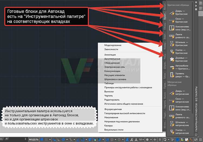Choose Уровень двери — британские block

180,75
